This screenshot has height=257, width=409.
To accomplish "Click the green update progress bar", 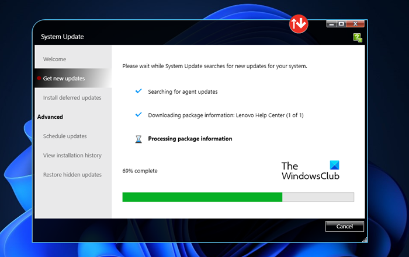I will [238, 197].
